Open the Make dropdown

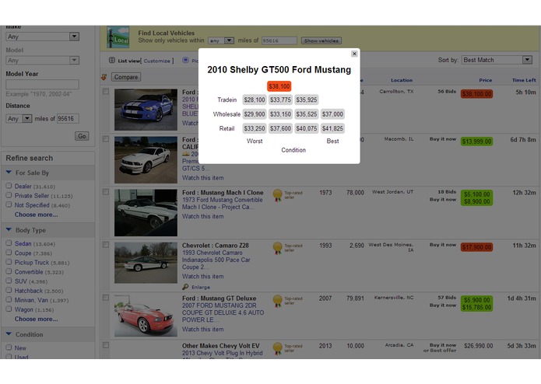coord(43,37)
